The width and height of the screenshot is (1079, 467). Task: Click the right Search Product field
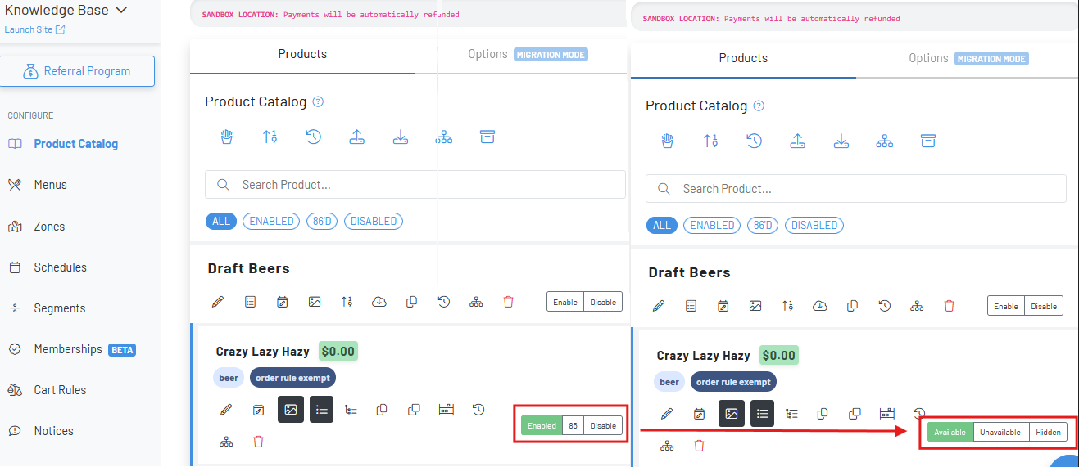coord(856,189)
